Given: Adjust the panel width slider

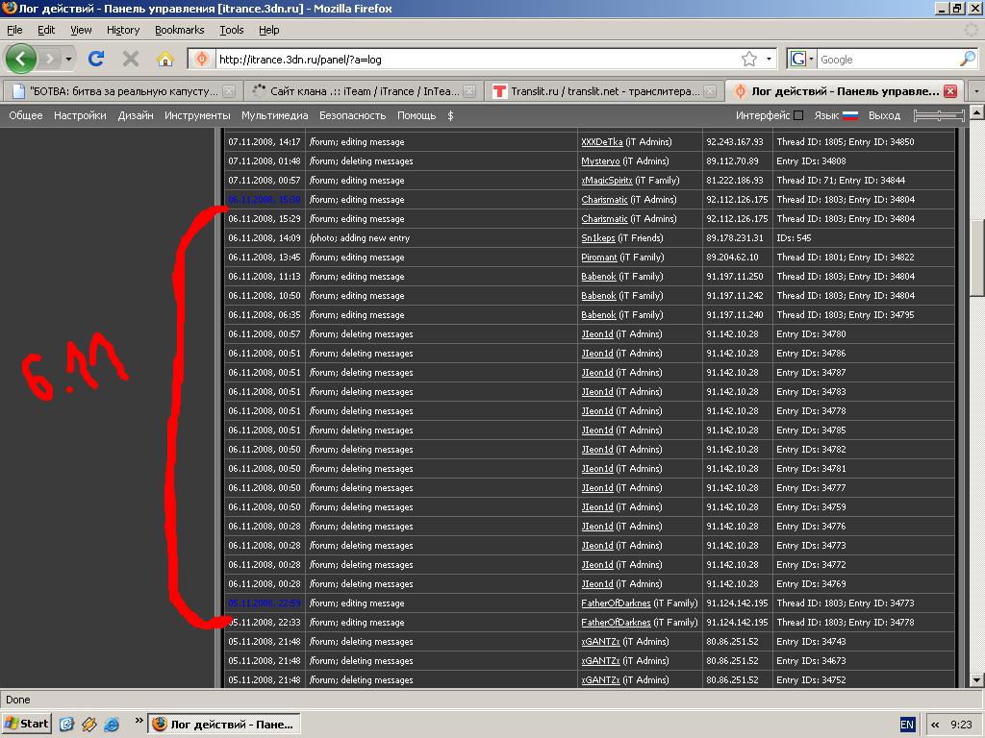Looking at the screenshot, I should [939, 115].
